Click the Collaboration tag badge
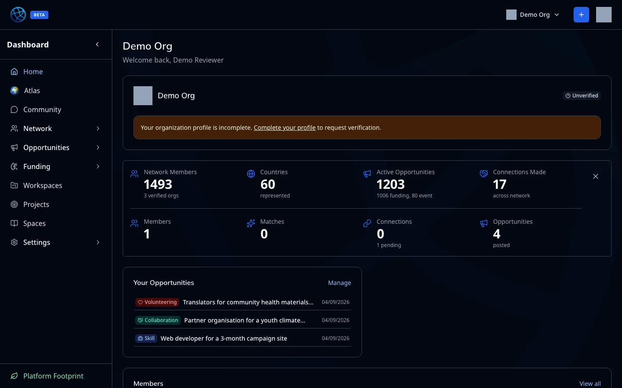Screen dimensions: 622x388 pyautogui.click(x=158, y=320)
